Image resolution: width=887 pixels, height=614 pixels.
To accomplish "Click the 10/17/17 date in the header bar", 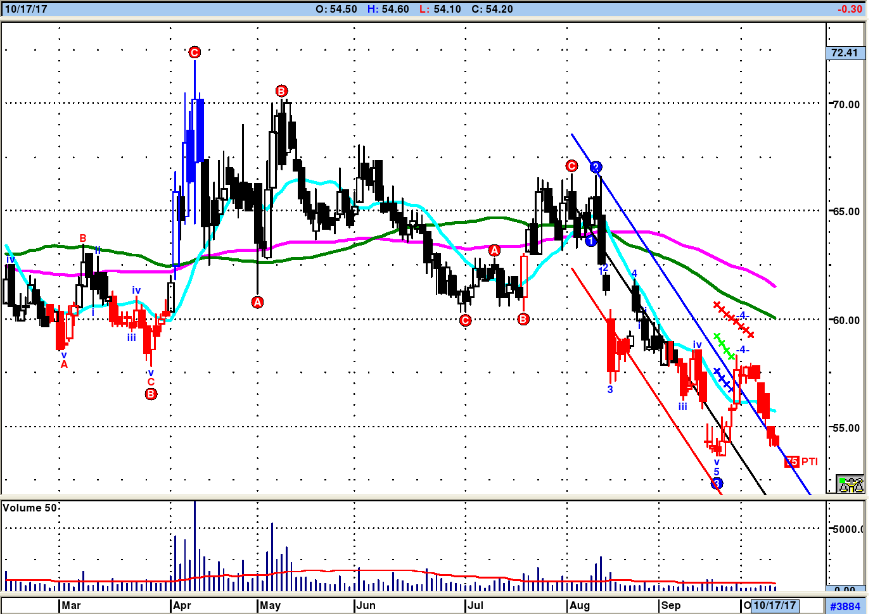I will [x=26, y=9].
